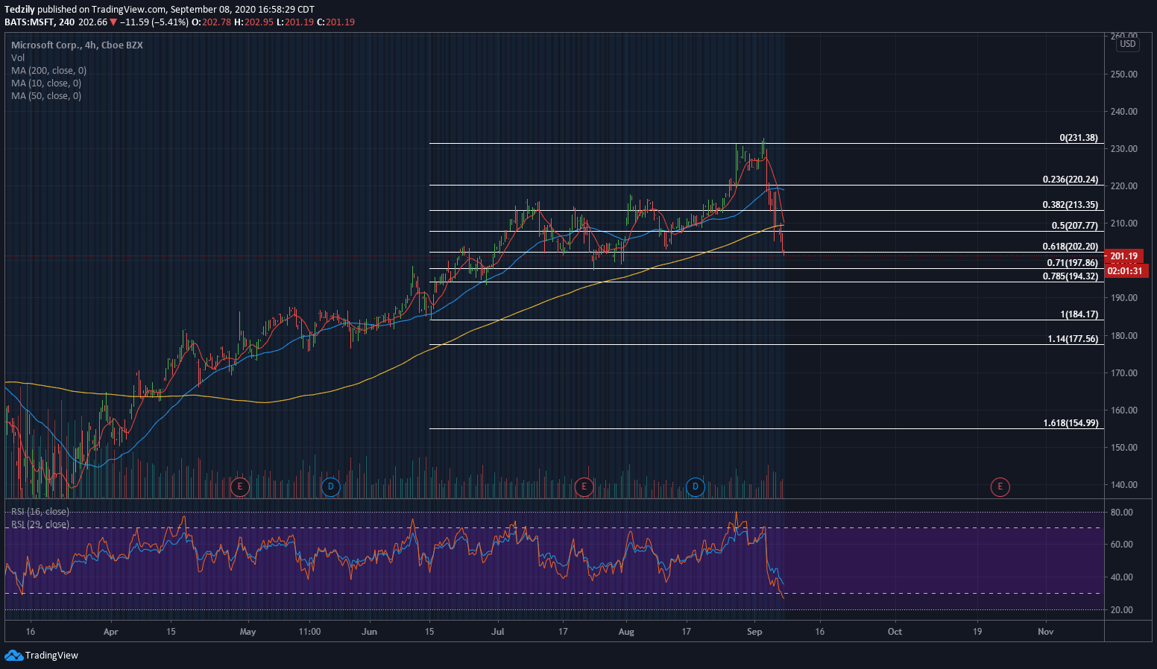Screen dimensions: 1157x669
Task: Click the 230.00 price axis label
Action: [1124, 149]
